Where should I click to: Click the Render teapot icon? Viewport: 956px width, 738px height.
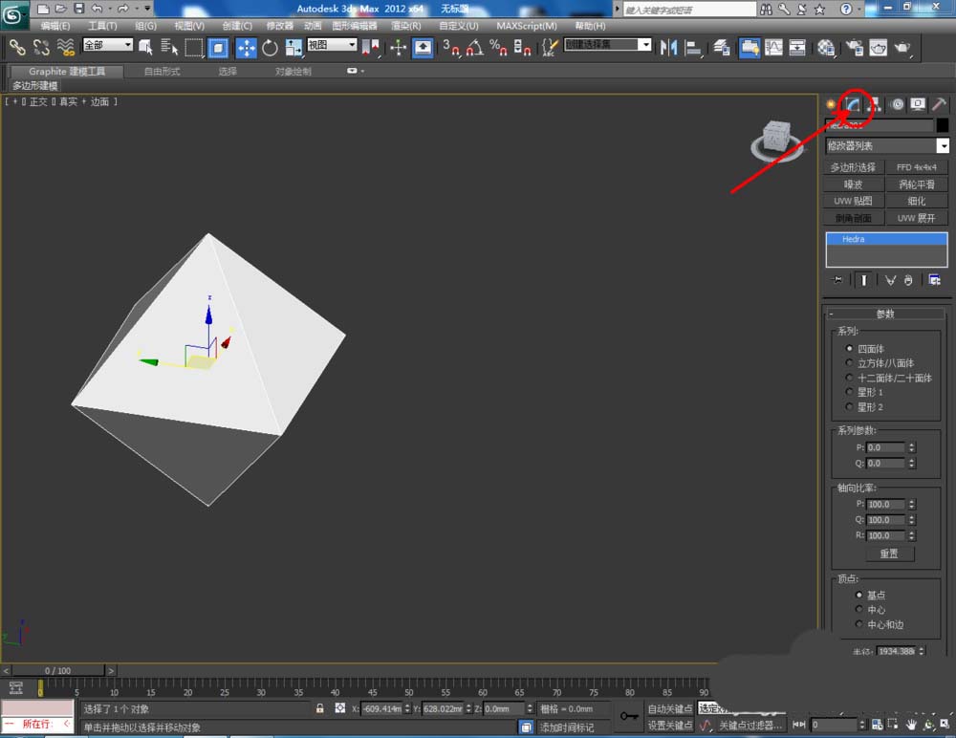[901, 47]
